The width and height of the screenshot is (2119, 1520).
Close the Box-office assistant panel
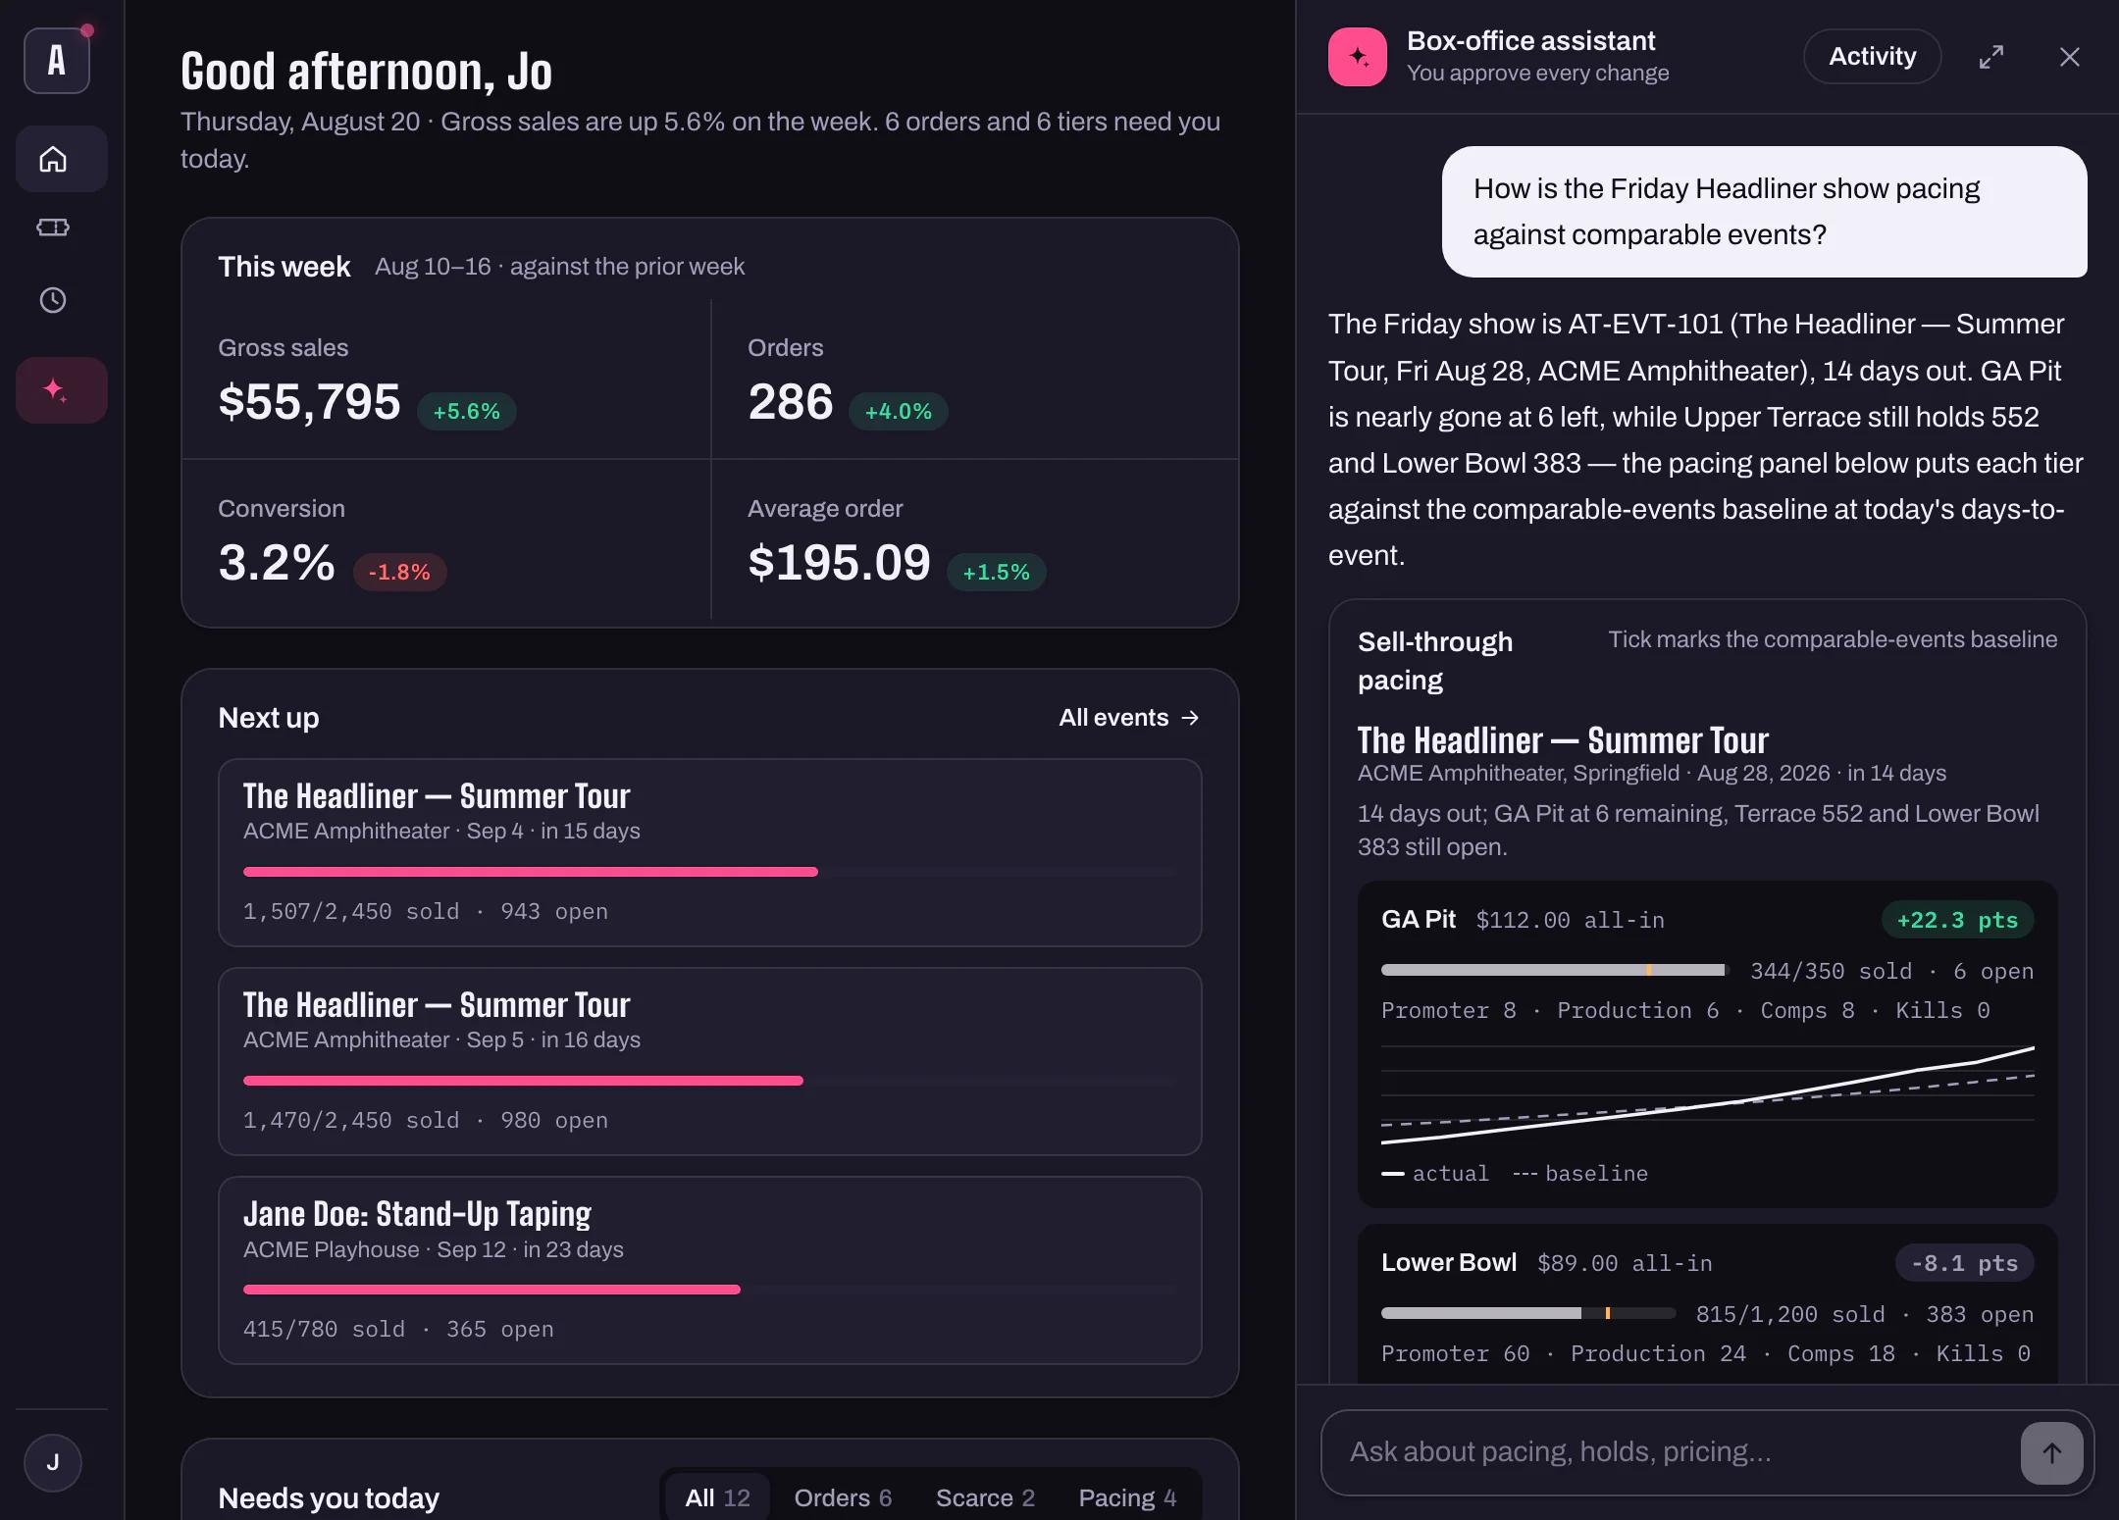coord(2069,57)
